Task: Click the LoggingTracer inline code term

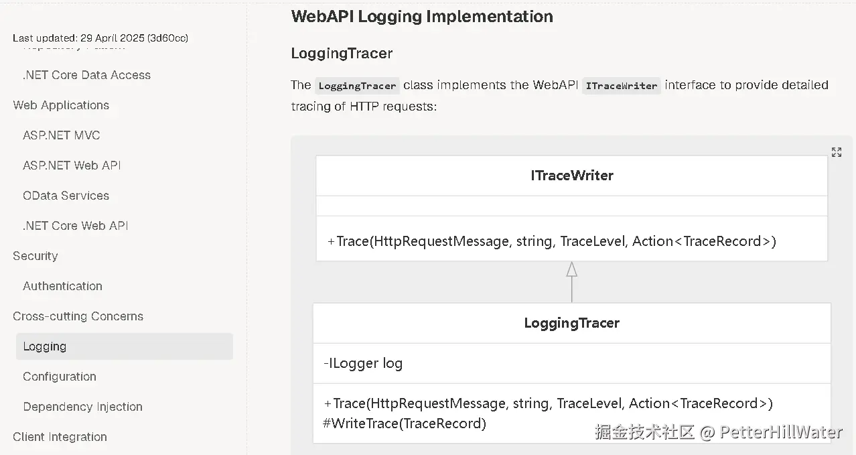Action: pos(357,86)
